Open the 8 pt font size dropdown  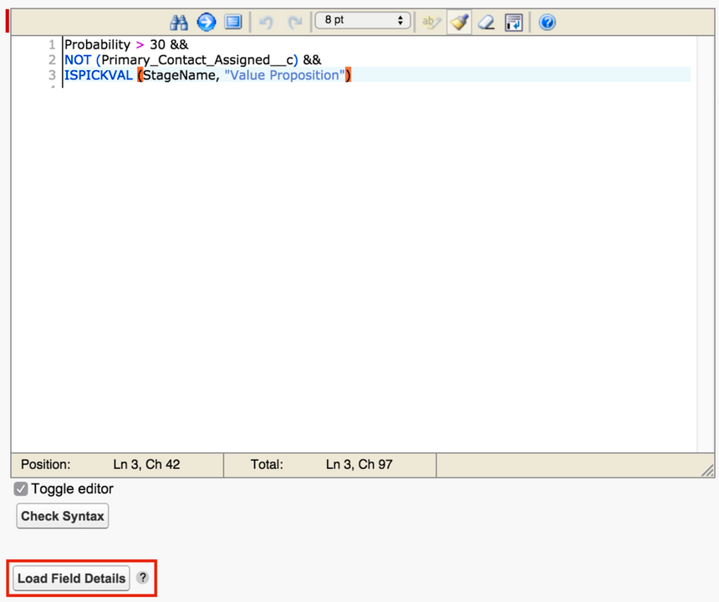click(x=362, y=20)
